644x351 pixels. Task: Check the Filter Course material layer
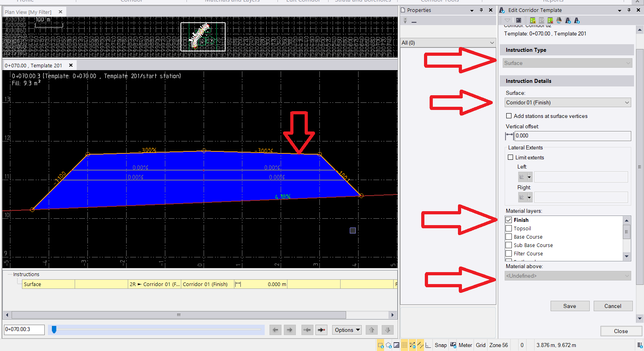509,253
